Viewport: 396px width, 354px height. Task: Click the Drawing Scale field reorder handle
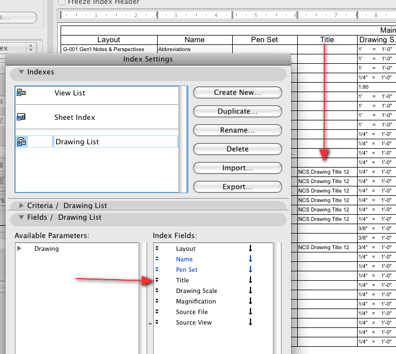(x=157, y=290)
